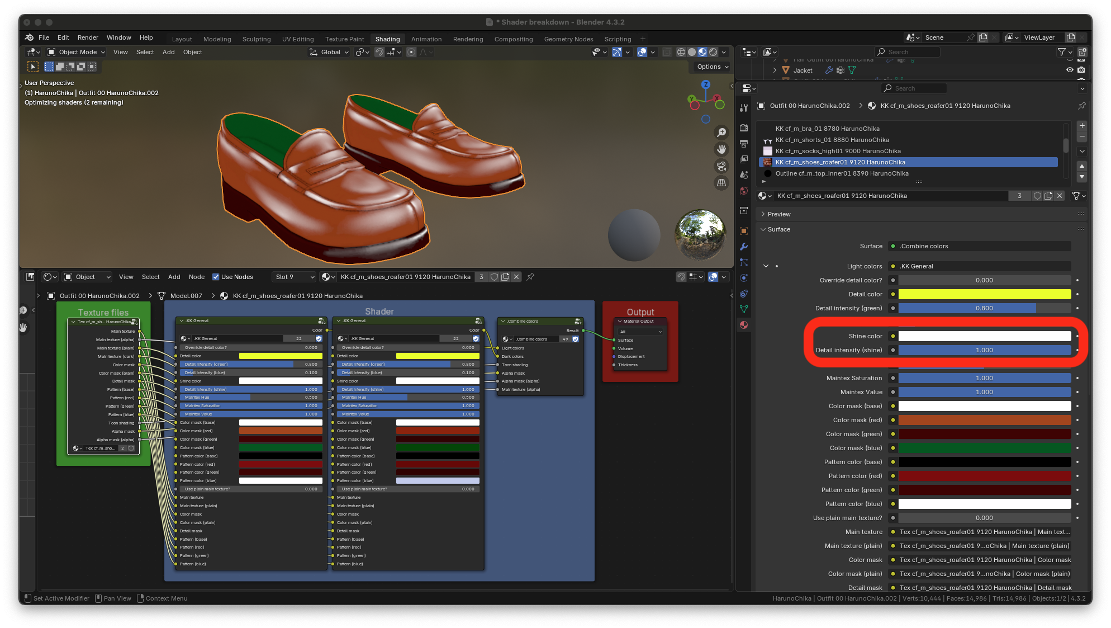Click the pan hand icon in viewport
Viewport: 1111px width, 628px height.
(x=721, y=149)
